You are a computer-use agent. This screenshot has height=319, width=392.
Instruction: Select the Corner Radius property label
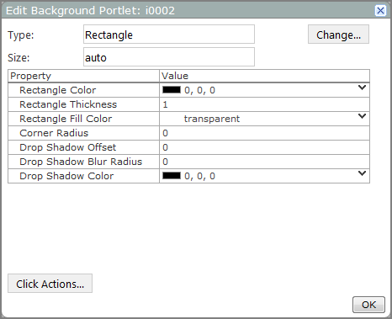click(54, 133)
